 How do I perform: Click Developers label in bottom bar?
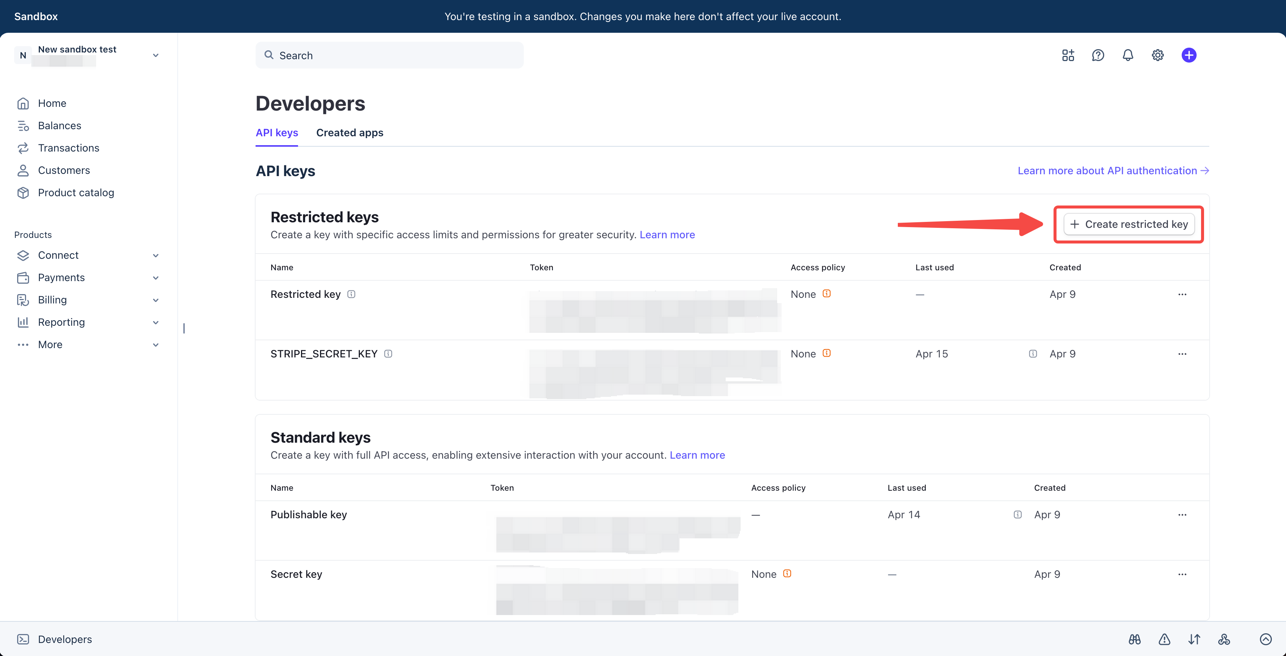(x=65, y=639)
